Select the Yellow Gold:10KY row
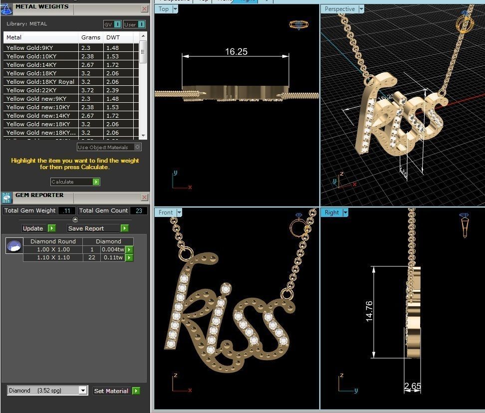This screenshot has width=485, height=413. point(71,56)
